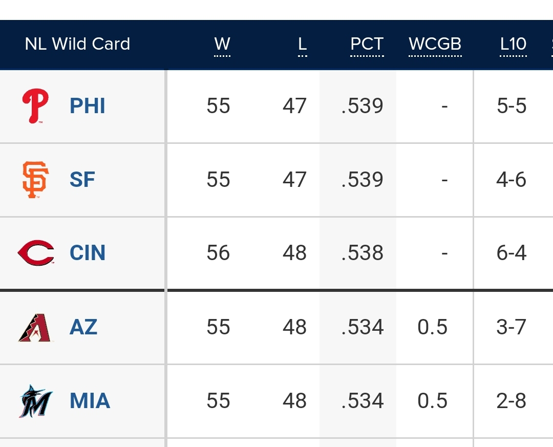
Task: Click Cincinnati's 56 wins cell
Action: click(219, 253)
